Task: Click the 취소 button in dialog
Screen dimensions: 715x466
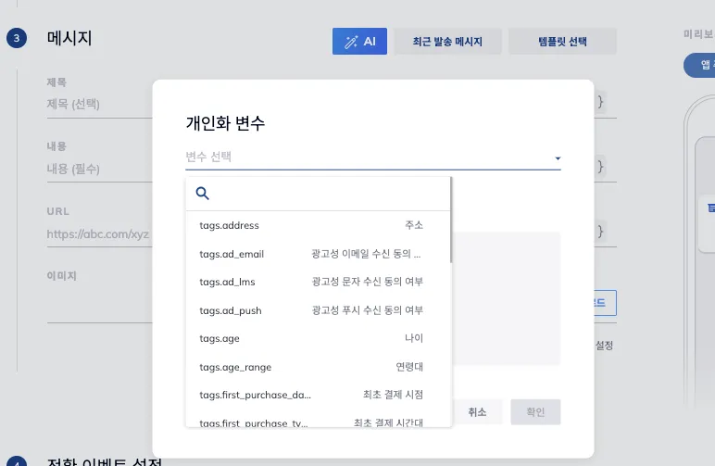Action: click(x=477, y=412)
